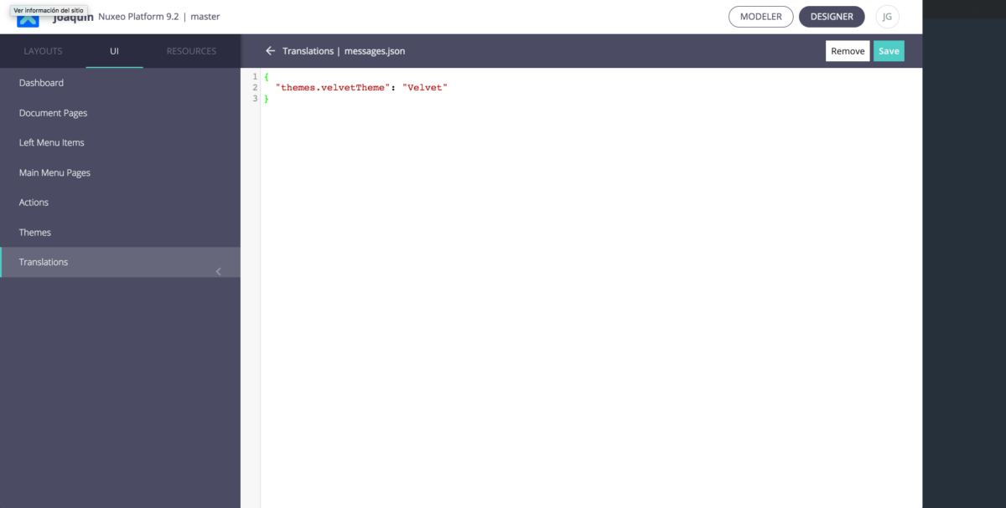
Task: Open the Themes section
Action: point(35,233)
